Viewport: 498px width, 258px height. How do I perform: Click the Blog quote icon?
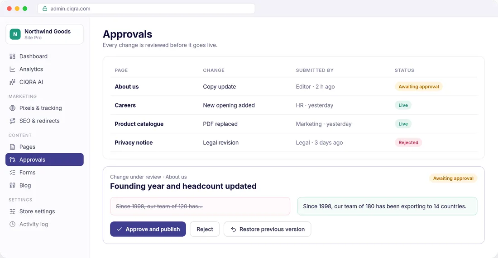(x=12, y=185)
